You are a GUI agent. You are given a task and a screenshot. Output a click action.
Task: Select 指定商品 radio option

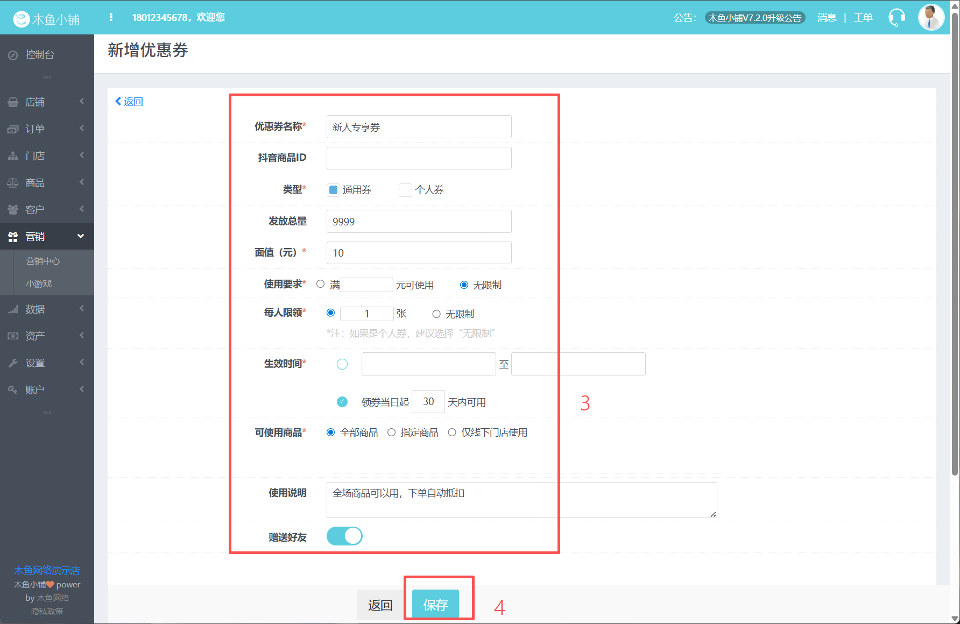(392, 432)
